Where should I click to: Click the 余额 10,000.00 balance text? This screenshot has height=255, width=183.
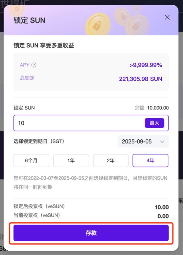tap(151, 108)
